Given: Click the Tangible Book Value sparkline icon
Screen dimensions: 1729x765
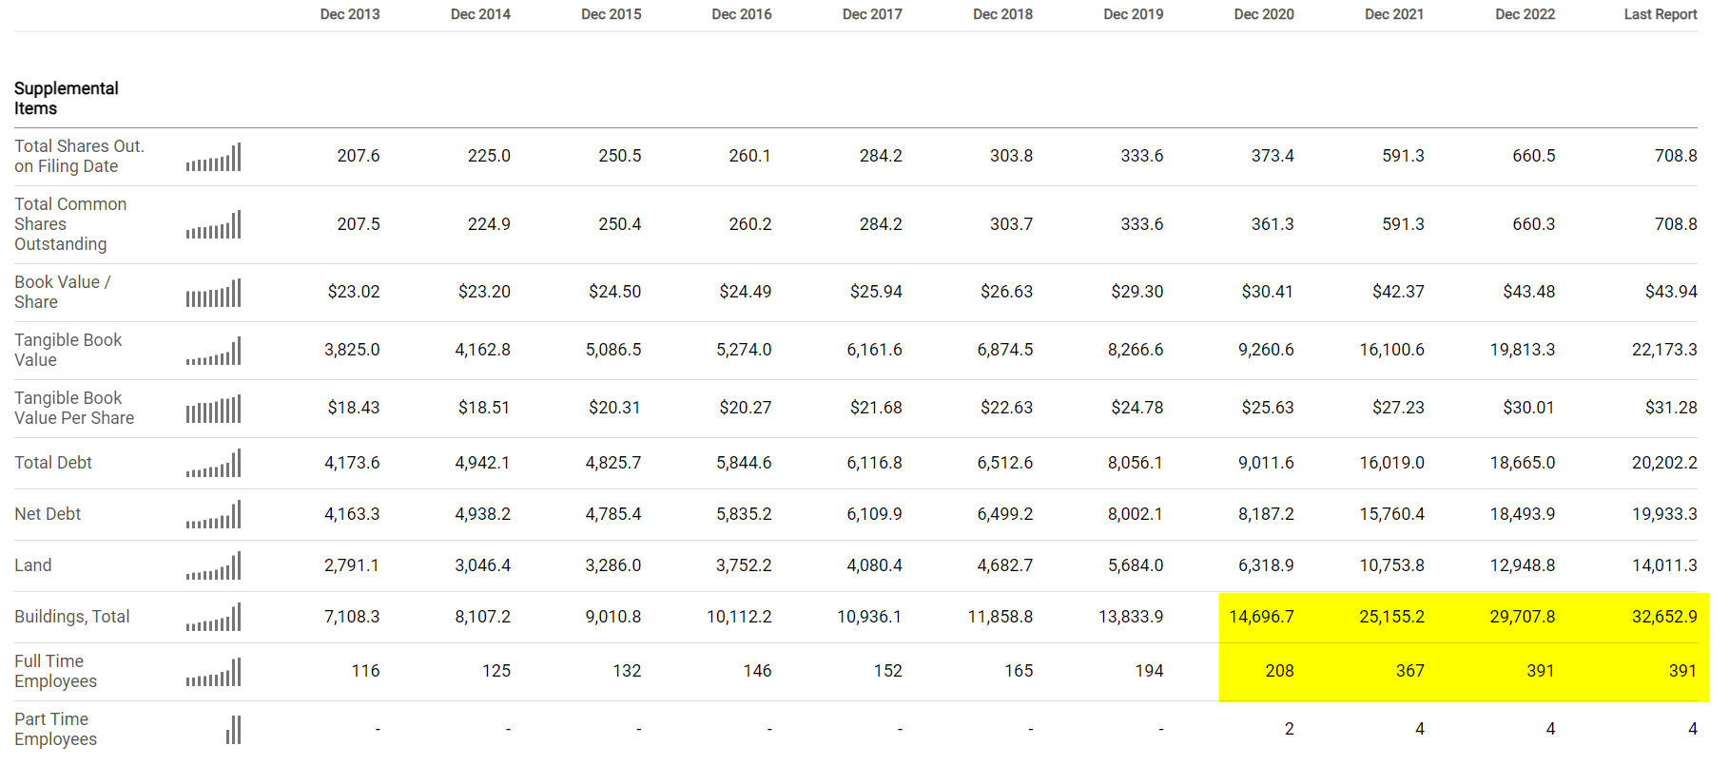Looking at the screenshot, I should (x=214, y=351).
